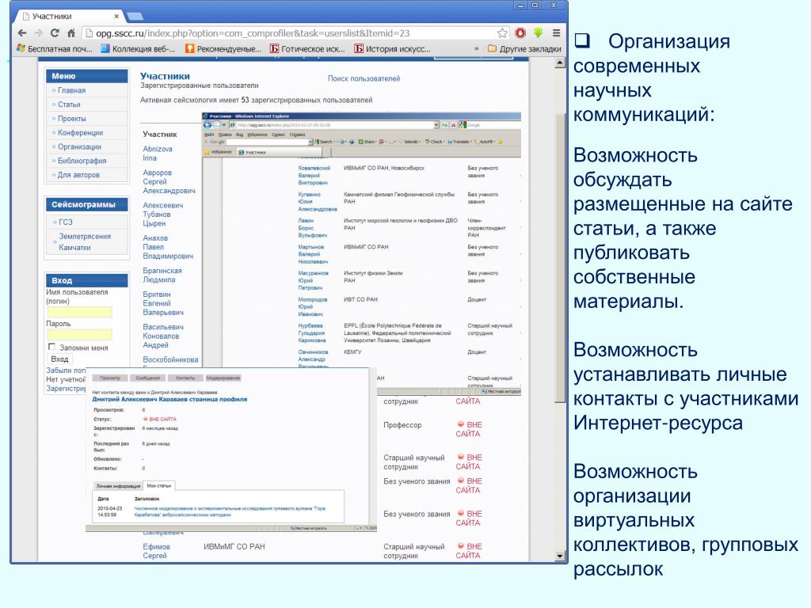
Task: Open Библиография in the site menu
Action: 82,161
